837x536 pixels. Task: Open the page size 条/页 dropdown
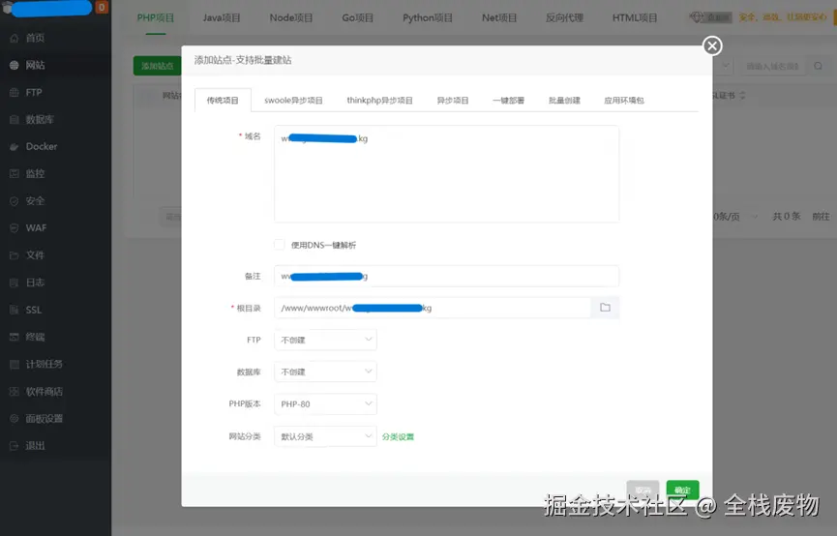coord(736,216)
